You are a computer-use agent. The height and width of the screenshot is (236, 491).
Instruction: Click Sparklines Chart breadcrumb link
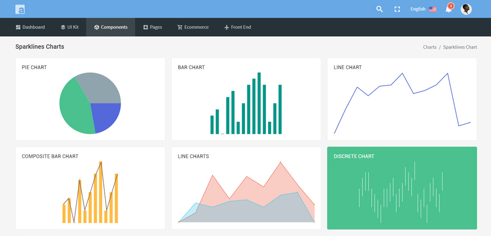pos(460,47)
